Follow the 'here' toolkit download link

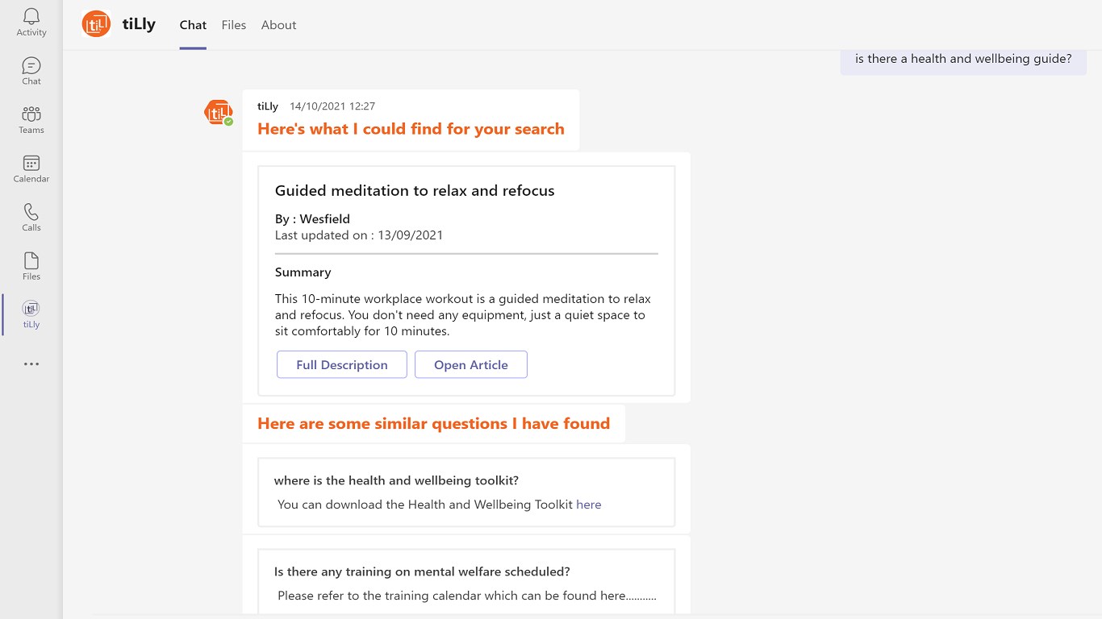tap(588, 505)
